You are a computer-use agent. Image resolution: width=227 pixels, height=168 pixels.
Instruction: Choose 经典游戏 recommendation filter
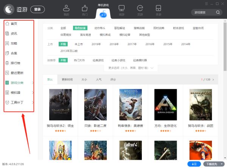coord(98,60)
